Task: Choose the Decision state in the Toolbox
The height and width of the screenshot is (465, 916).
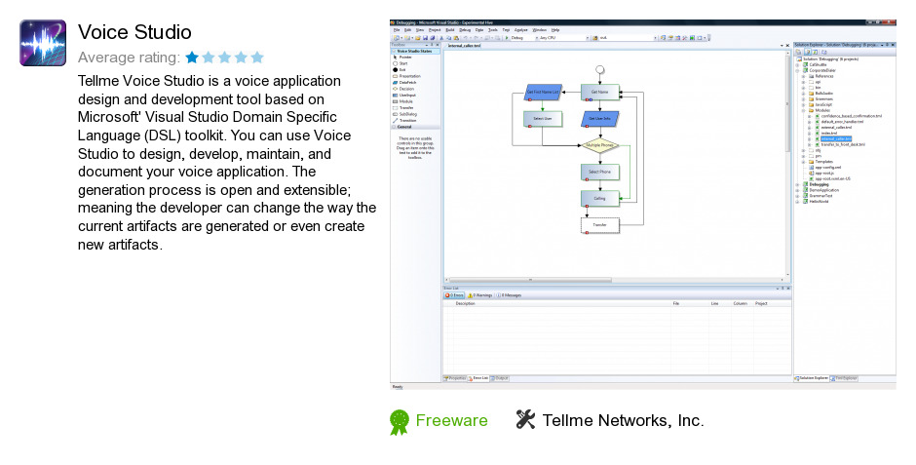Action: pyautogui.click(x=404, y=89)
